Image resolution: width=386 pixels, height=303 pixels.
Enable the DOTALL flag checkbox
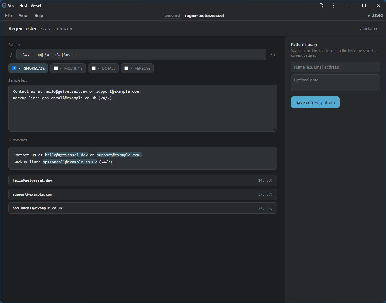[93, 69]
